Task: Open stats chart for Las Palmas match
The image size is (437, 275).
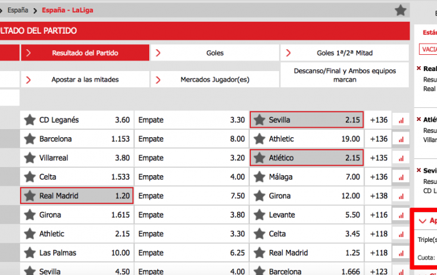Action: point(401,253)
